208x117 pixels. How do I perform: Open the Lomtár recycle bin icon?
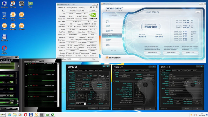[x=4, y=16]
